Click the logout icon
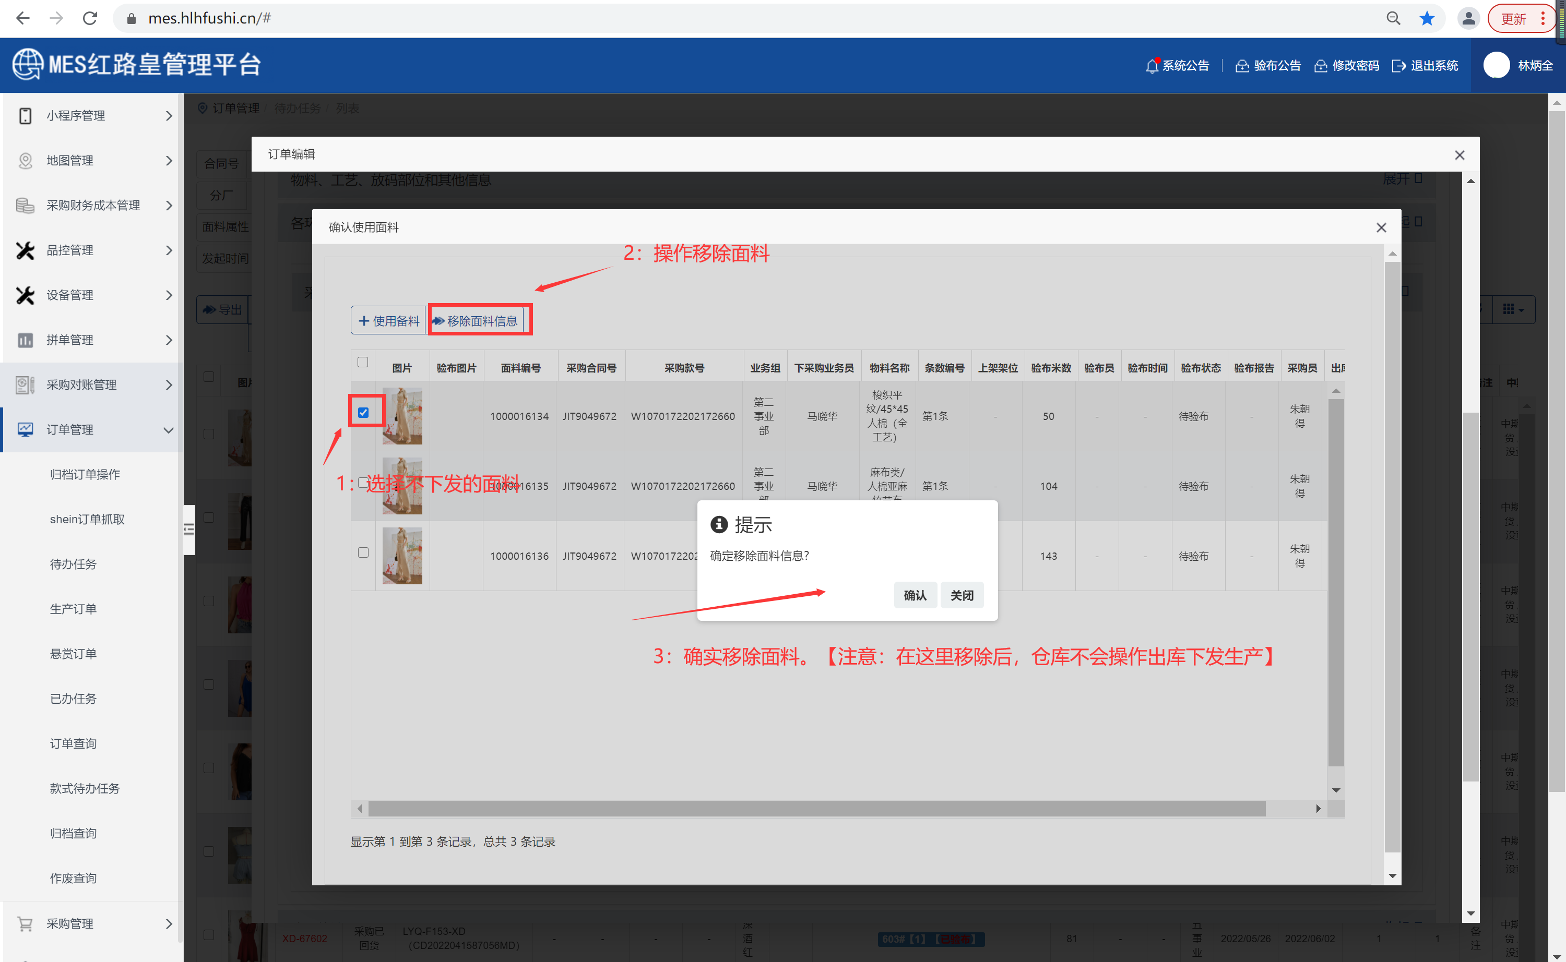Viewport: 1566px width, 962px height. point(1399,66)
